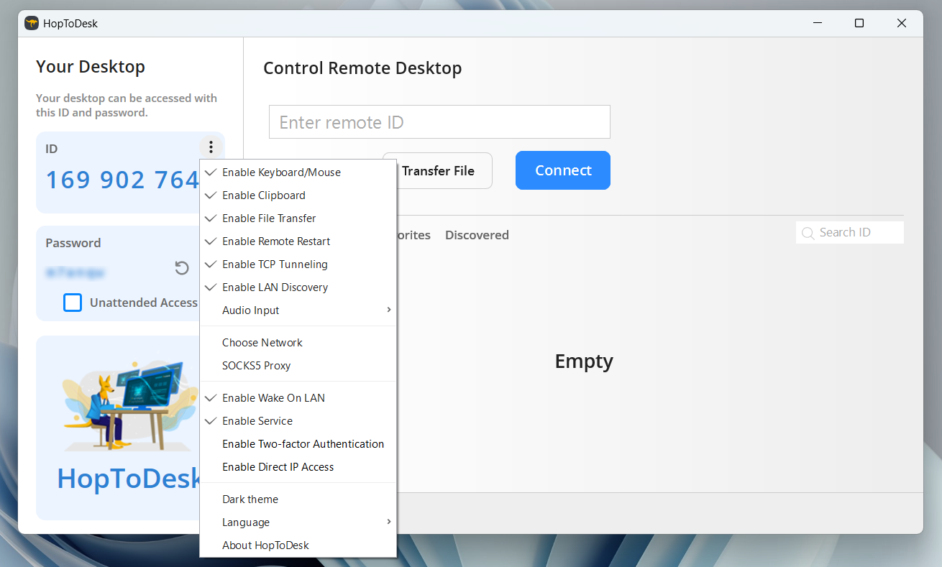Select Enable Direct IP Access

[298, 467]
